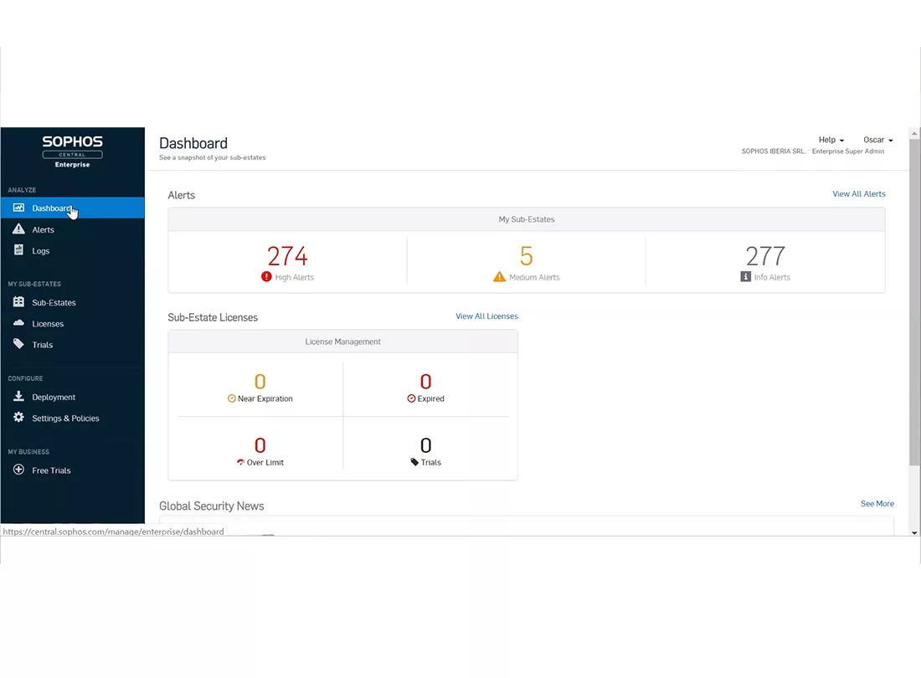Click the right-side scrollbar down arrow
This screenshot has height=678, width=921.
point(916,532)
